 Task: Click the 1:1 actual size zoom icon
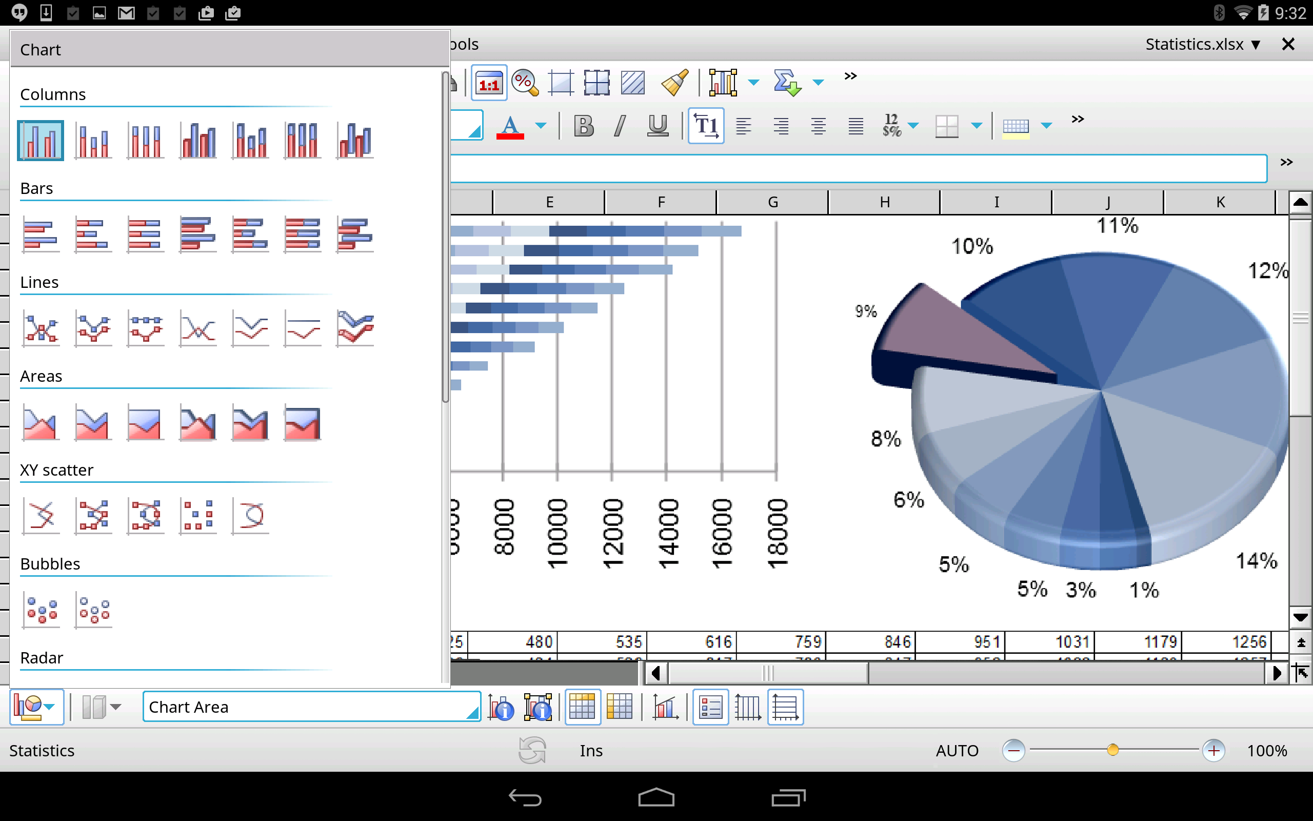[489, 83]
